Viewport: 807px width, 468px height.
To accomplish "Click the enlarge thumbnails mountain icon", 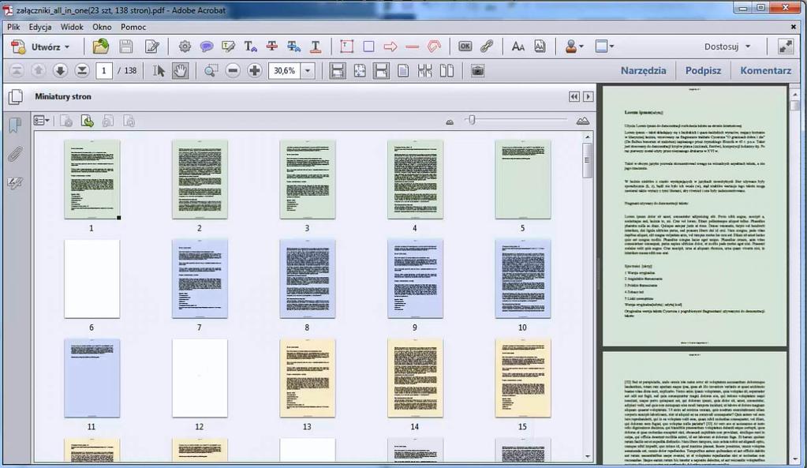I will pyautogui.click(x=583, y=121).
